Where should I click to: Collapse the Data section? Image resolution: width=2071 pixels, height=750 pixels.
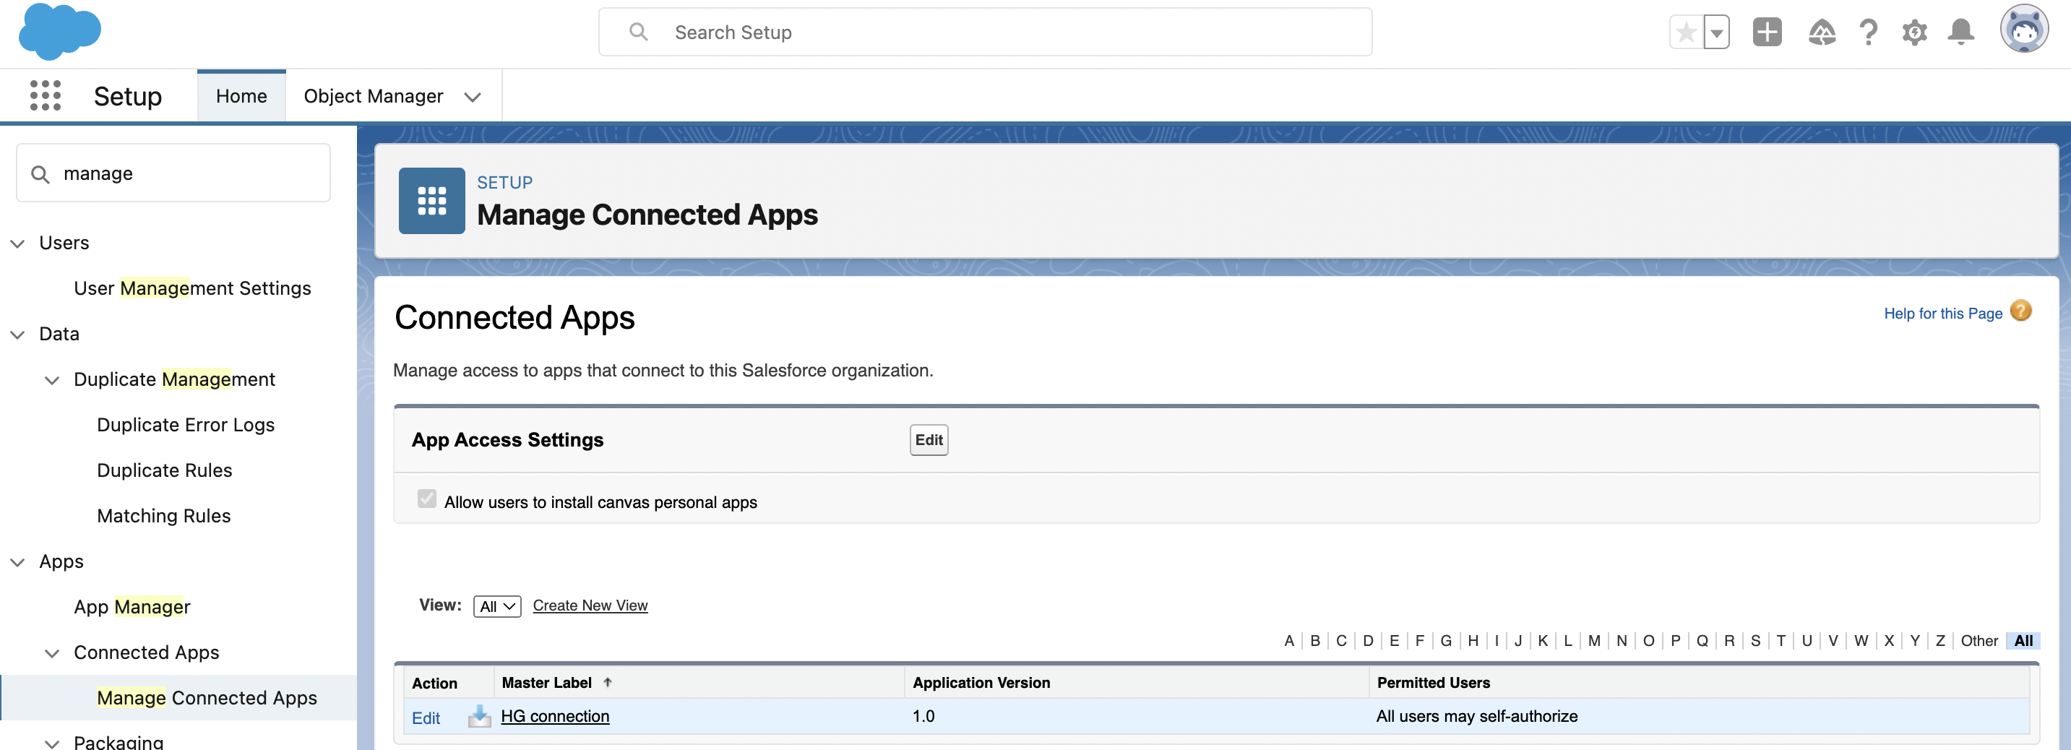[x=17, y=335]
